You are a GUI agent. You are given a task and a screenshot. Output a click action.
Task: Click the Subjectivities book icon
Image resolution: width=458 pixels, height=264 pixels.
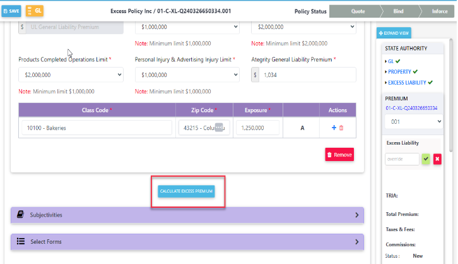coord(20,214)
